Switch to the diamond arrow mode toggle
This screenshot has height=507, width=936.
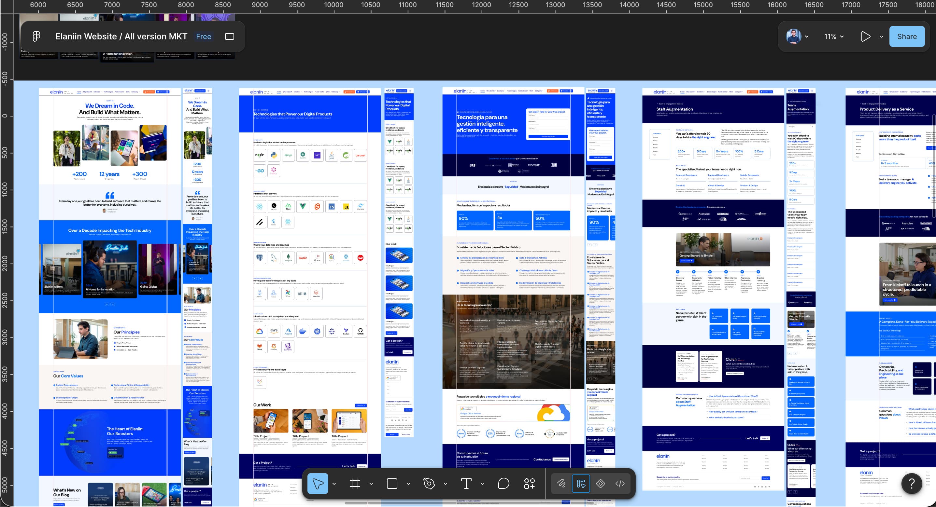pyautogui.click(x=601, y=483)
